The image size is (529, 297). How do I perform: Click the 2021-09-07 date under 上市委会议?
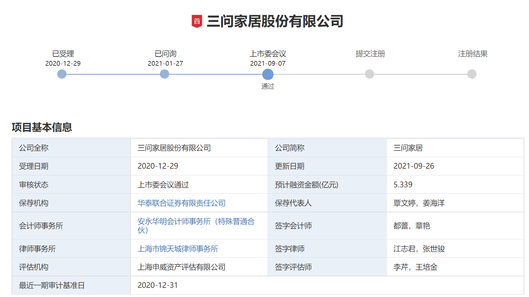(x=268, y=63)
